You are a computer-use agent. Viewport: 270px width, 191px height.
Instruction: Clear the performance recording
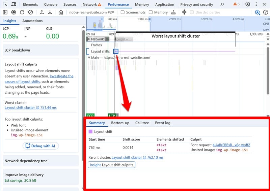[x=31, y=12]
